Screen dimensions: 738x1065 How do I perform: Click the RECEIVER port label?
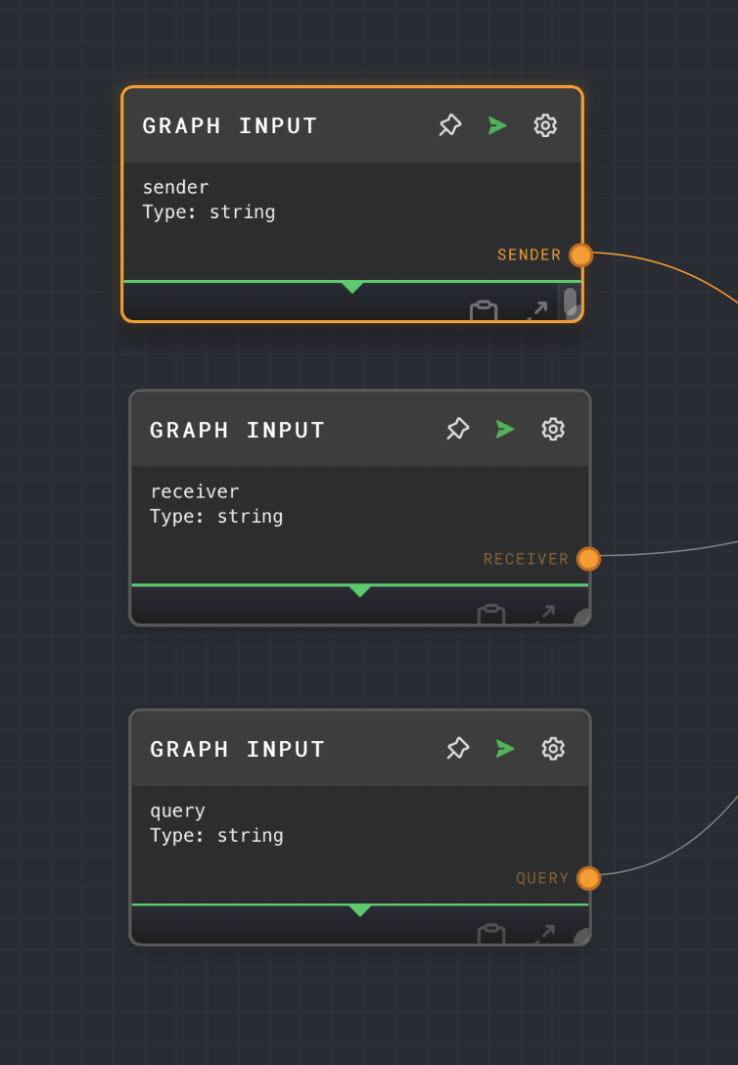tap(527, 559)
